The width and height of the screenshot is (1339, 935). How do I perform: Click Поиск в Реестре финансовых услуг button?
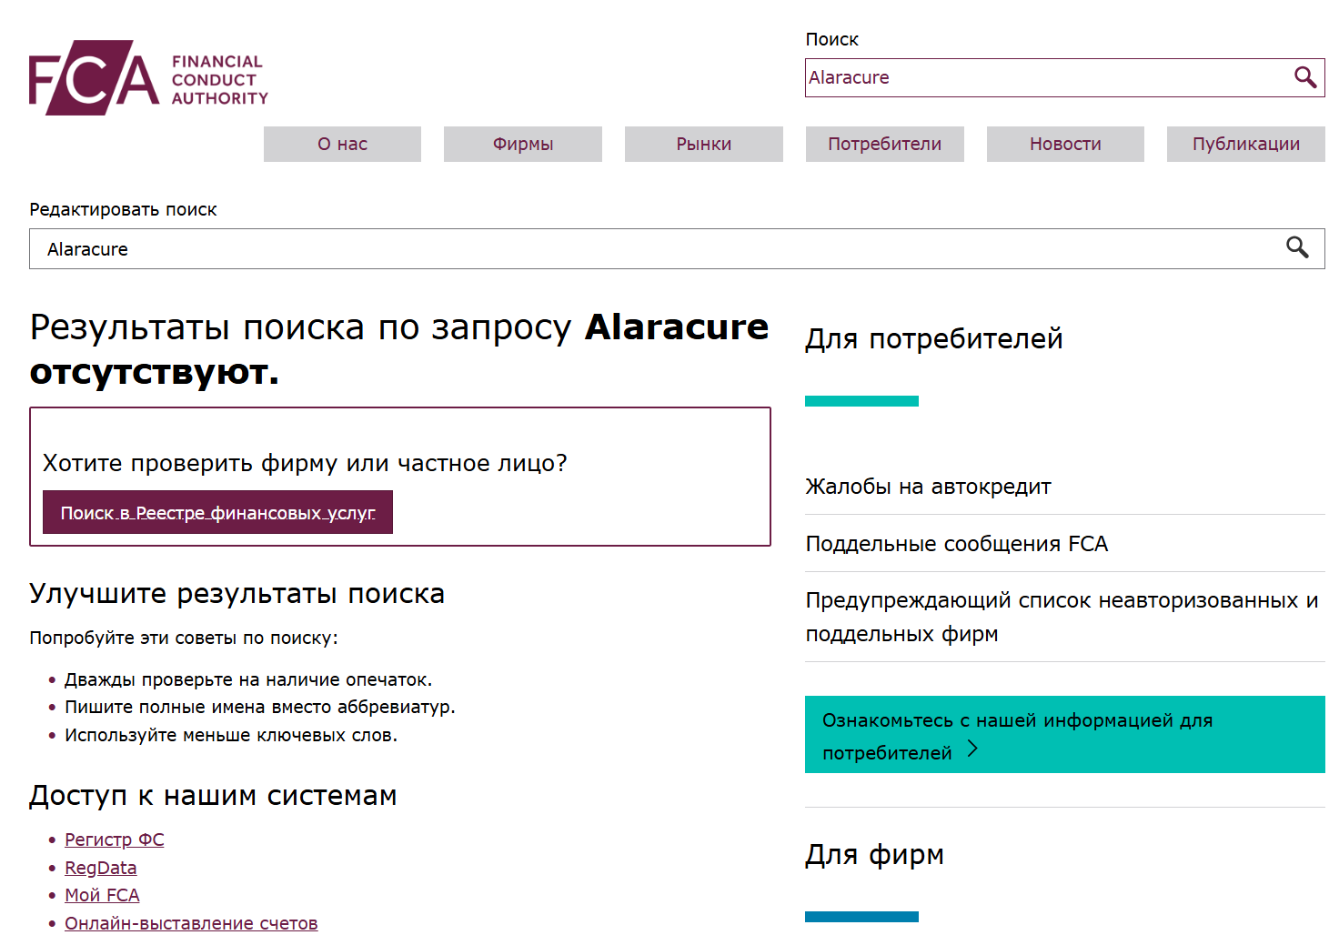pos(217,511)
